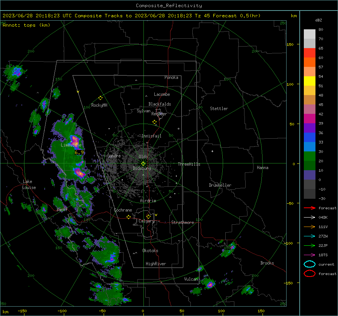The width and height of the screenshot is (338, 316).
Task: Click the 33 dBZ blue color swatch
Action: 309,138
